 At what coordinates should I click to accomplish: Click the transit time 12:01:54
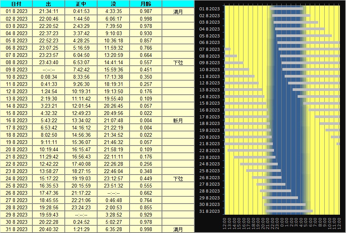81,106
